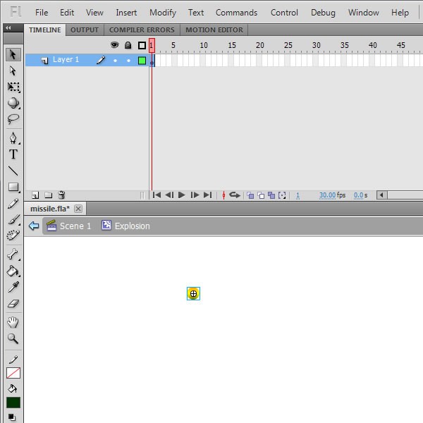This screenshot has height=423, width=423.
Task: Switch to the Compiler Errors tab
Action: (142, 30)
